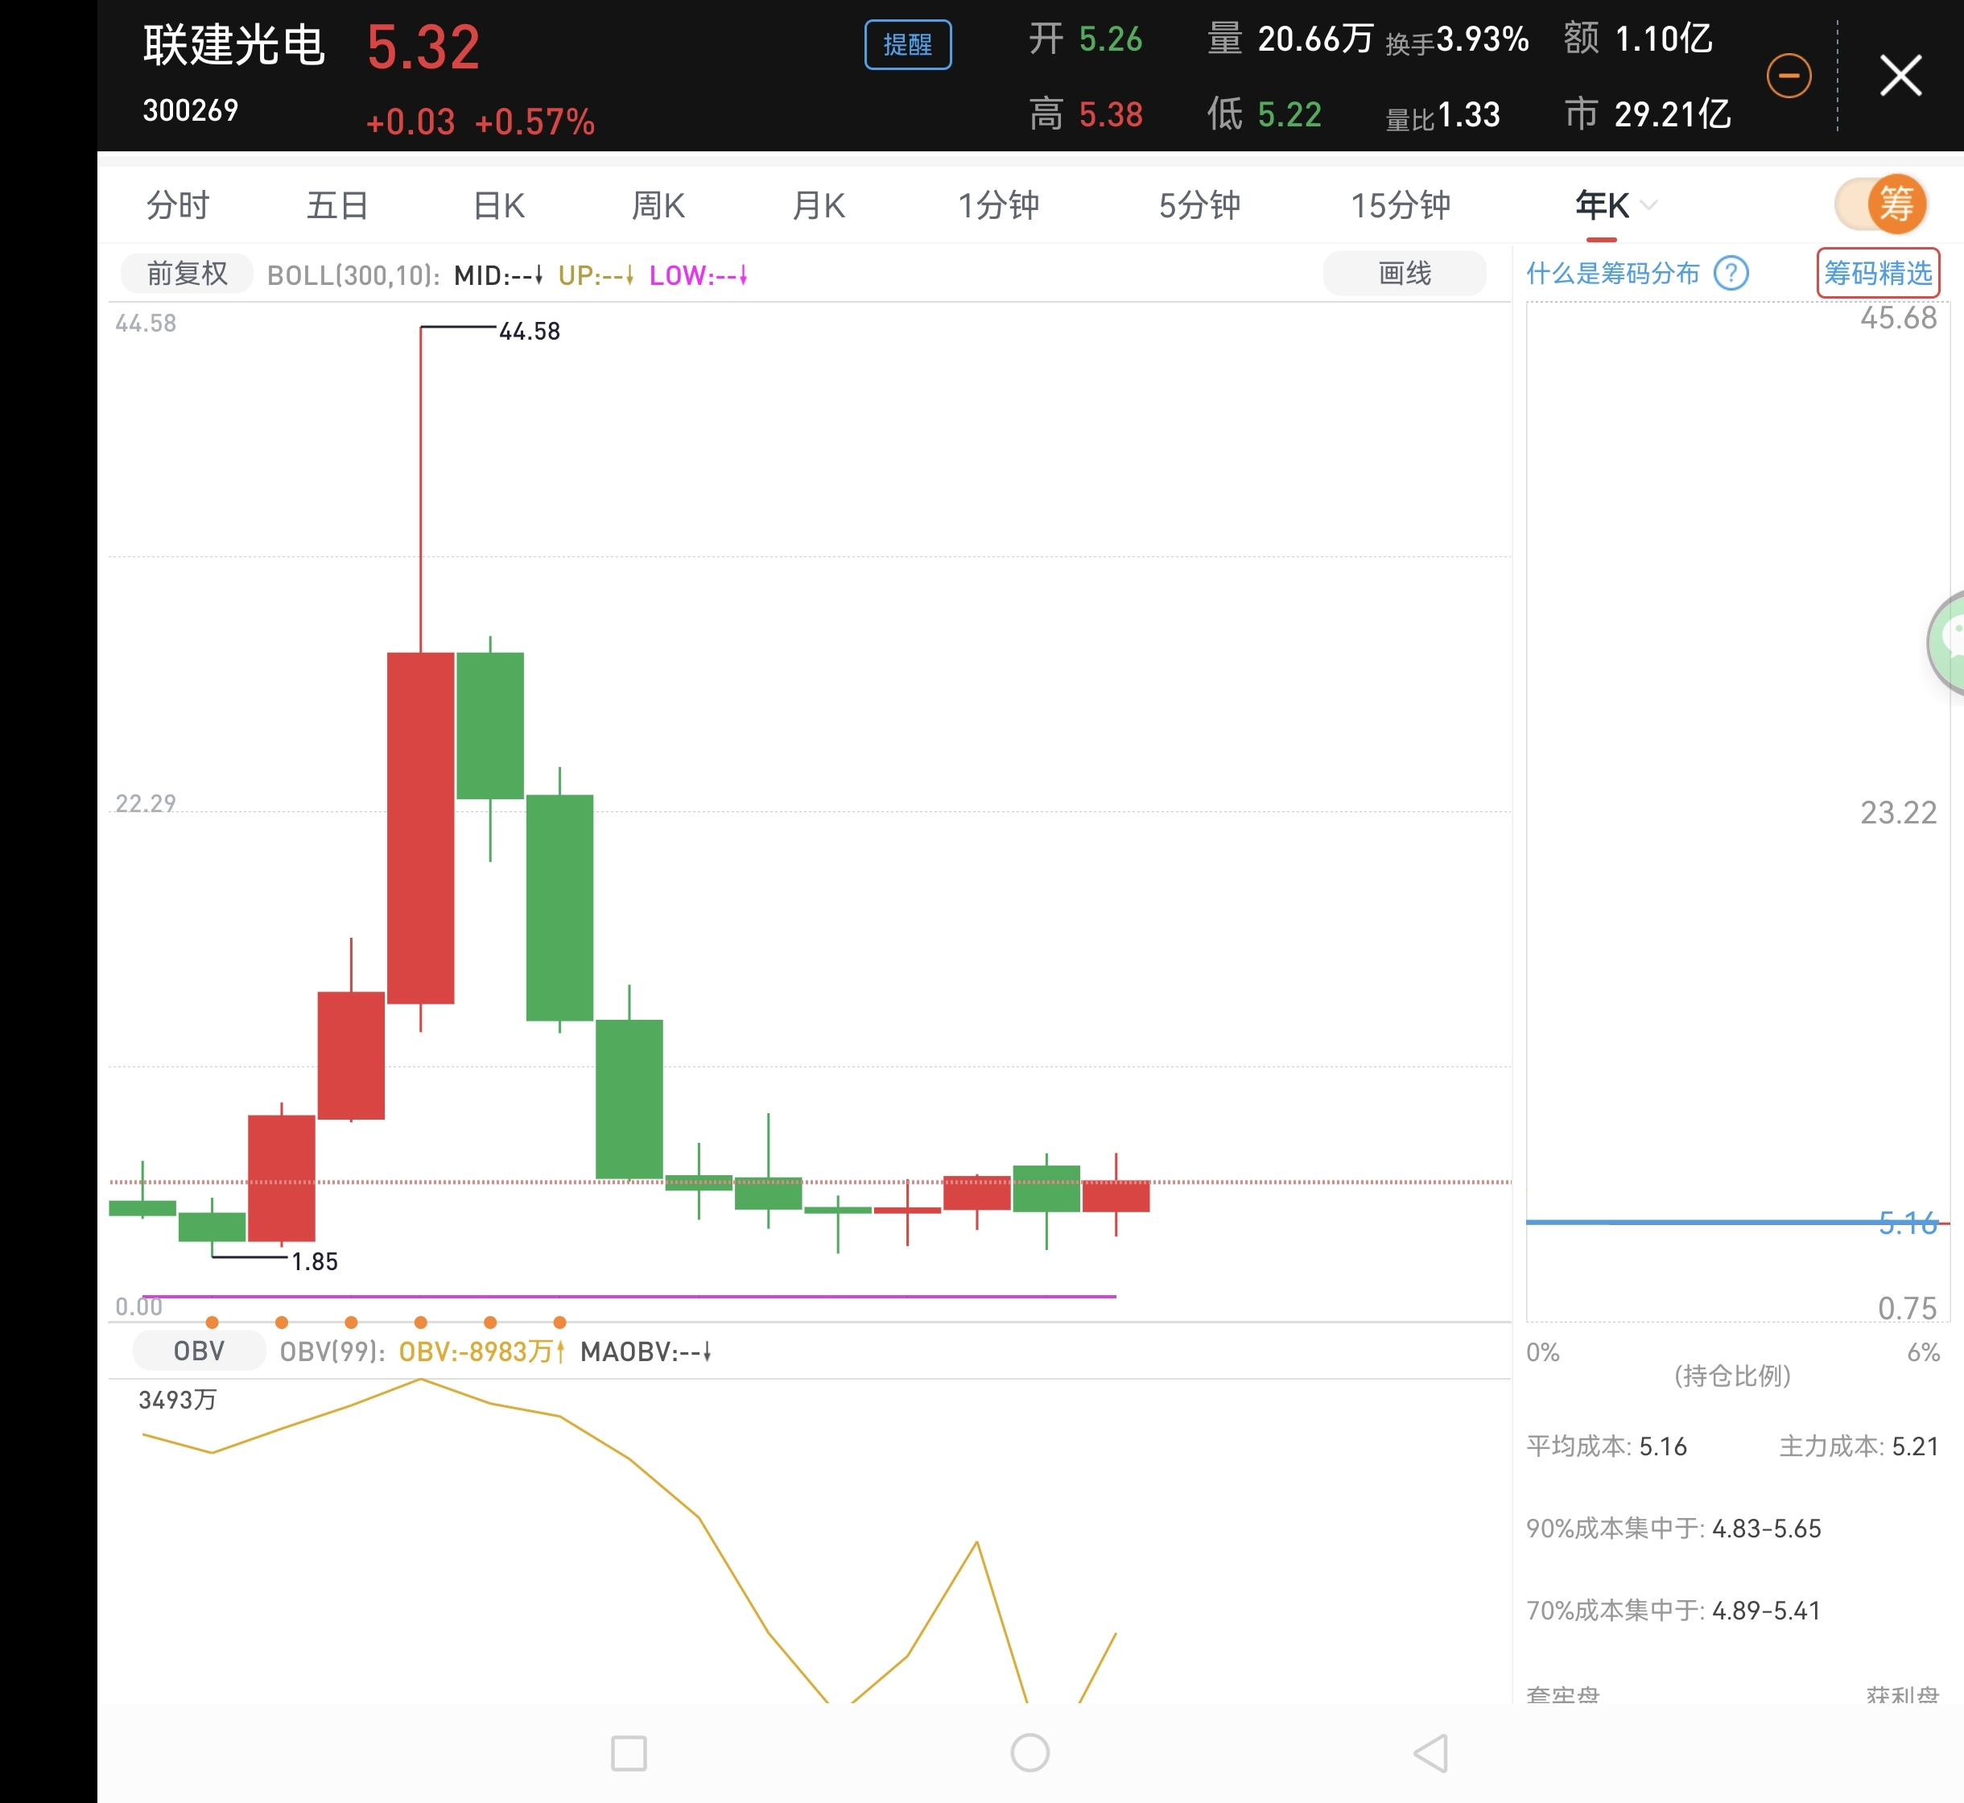Switch the OBV indicator selector
Screen dimensions: 1964x1803
[x=199, y=1351]
